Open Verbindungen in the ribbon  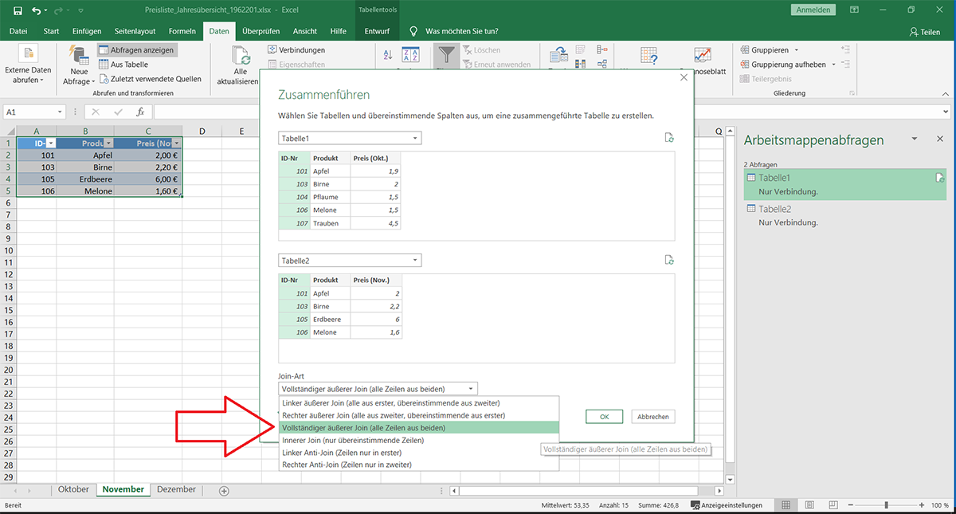click(296, 50)
